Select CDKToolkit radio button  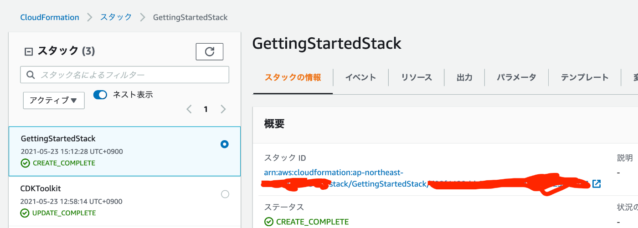click(x=225, y=194)
